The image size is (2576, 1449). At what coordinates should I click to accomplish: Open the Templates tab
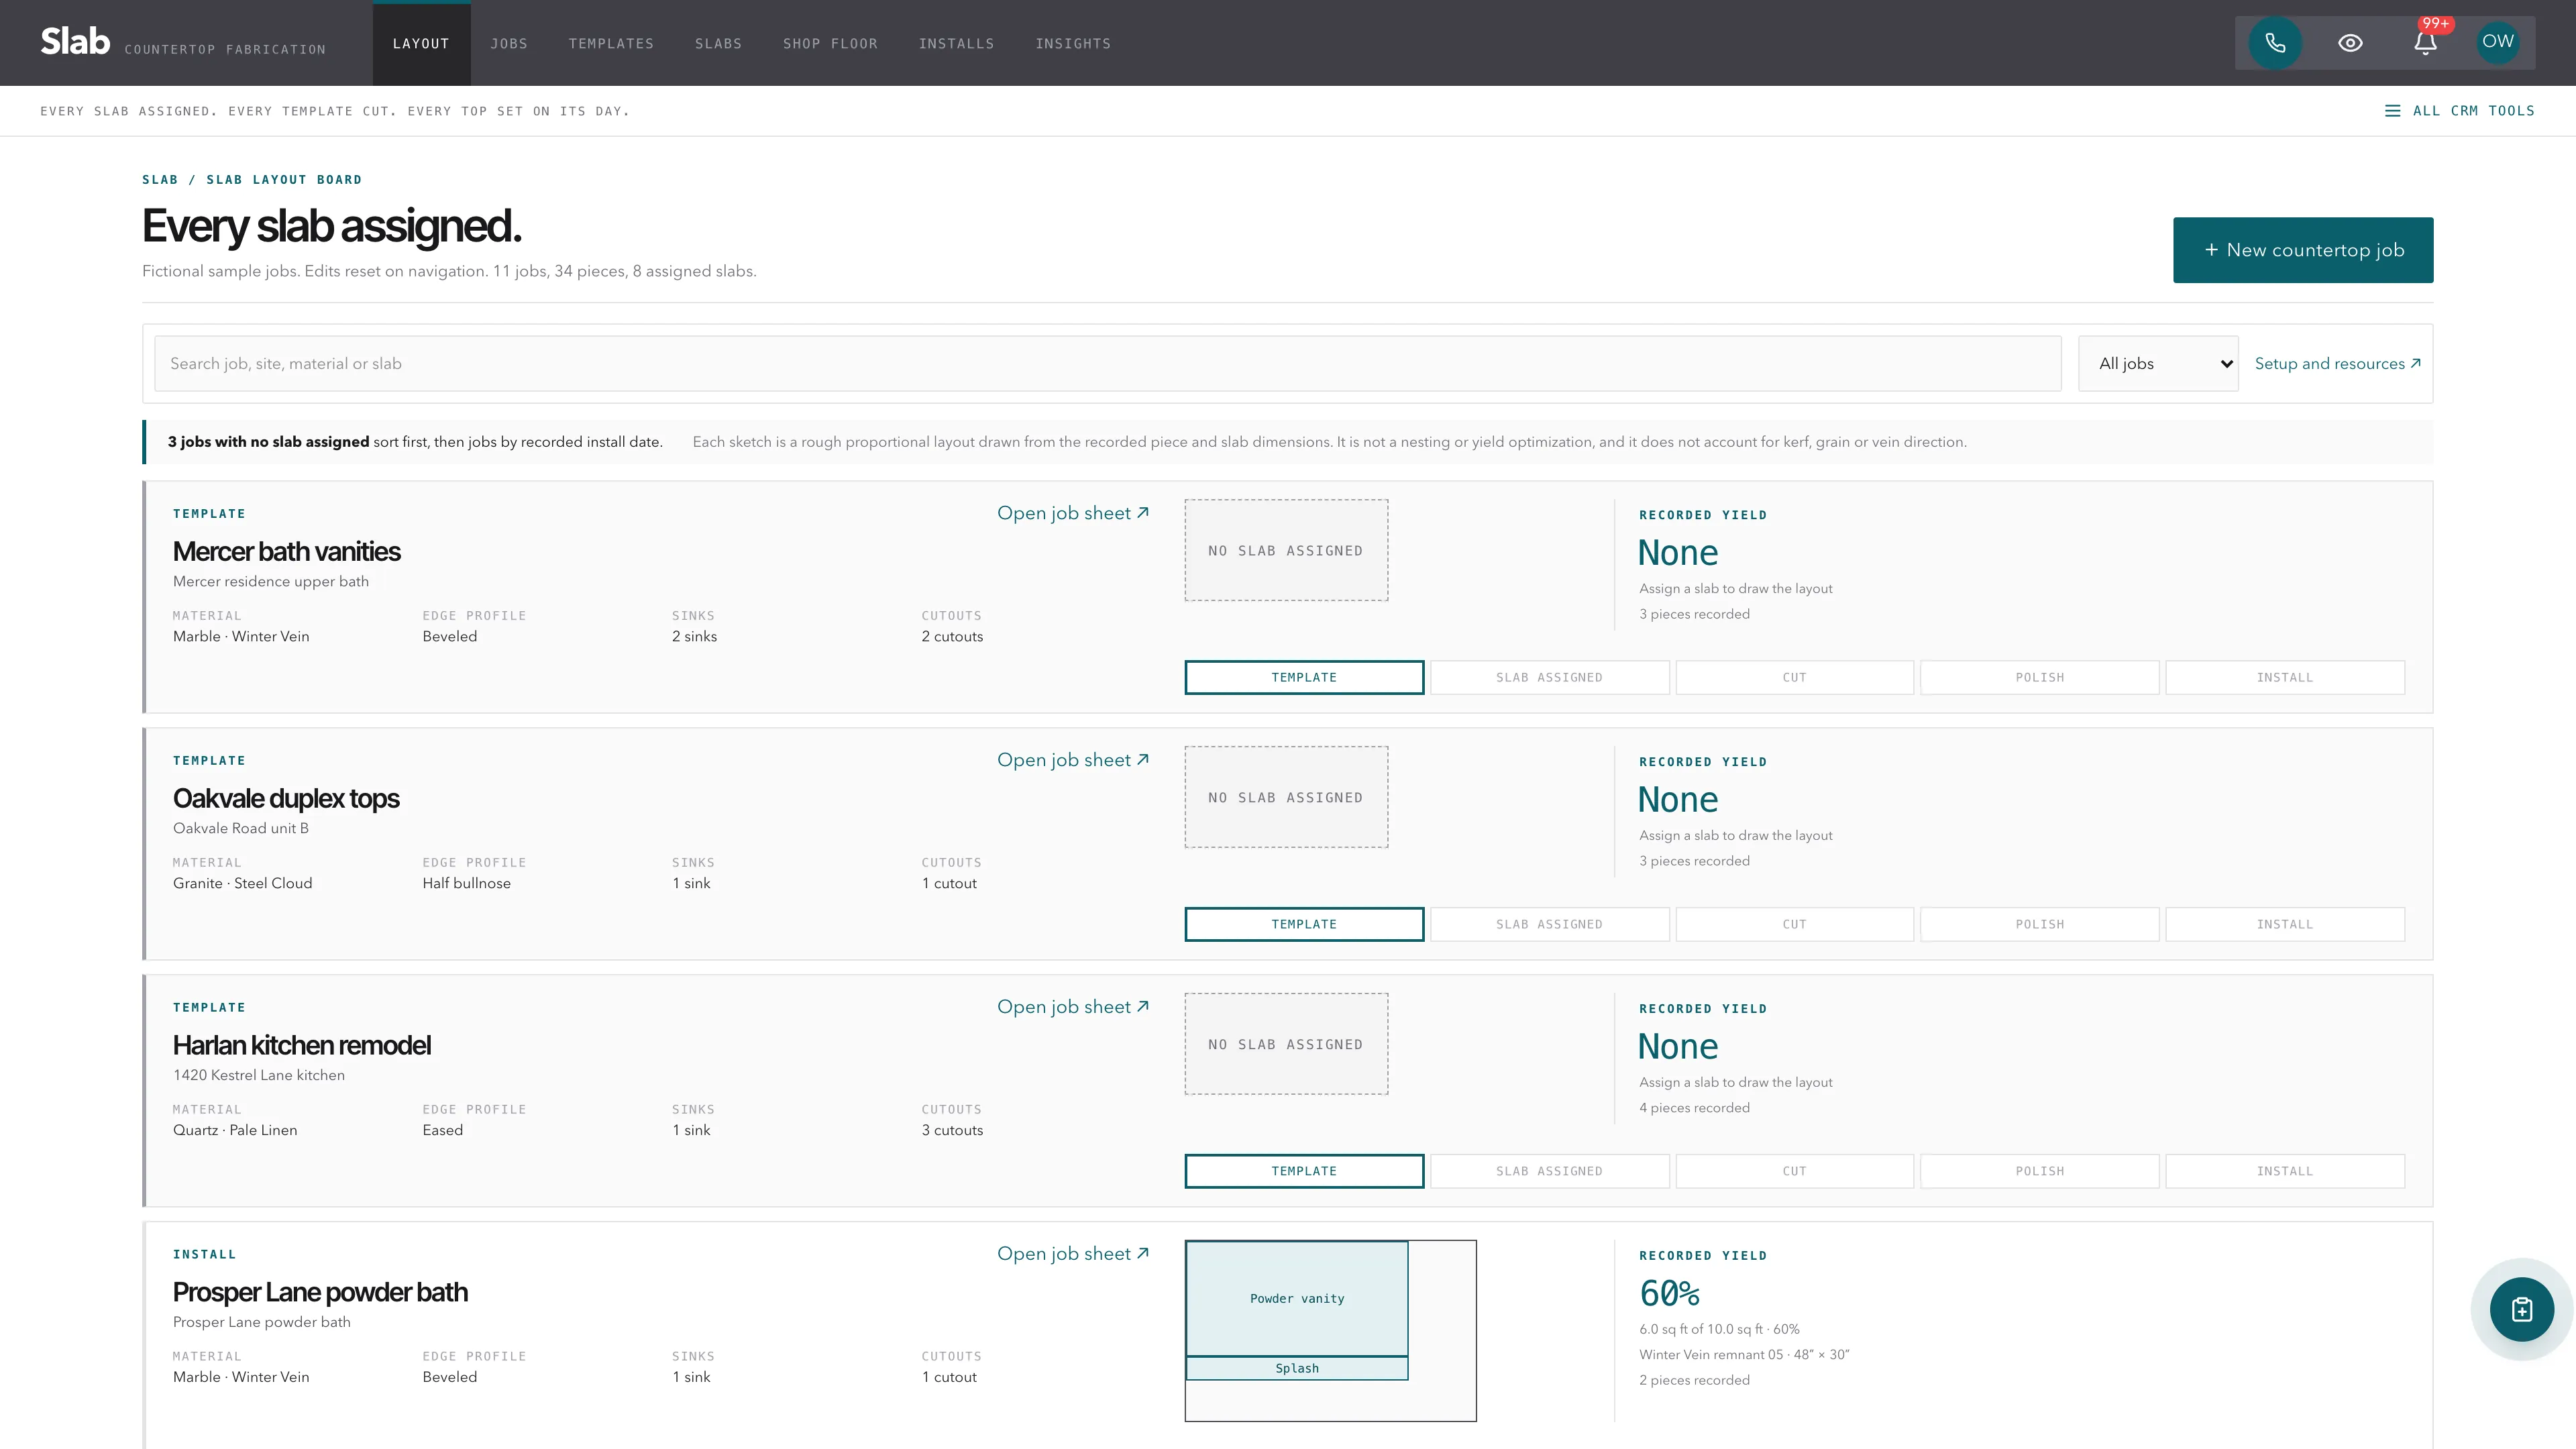click(x=611, y=44)
